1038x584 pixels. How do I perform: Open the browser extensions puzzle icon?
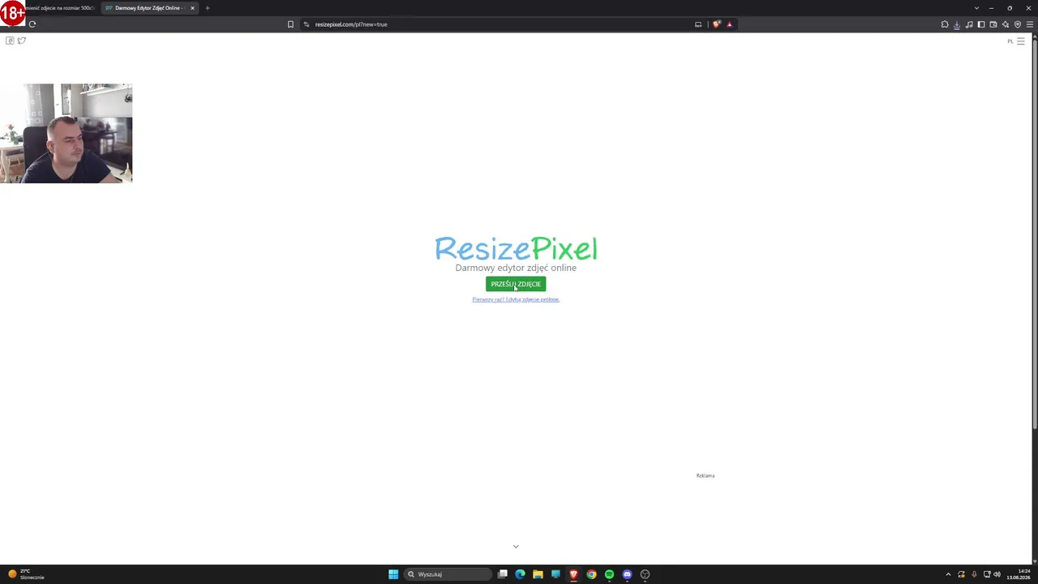click(945, 24)
